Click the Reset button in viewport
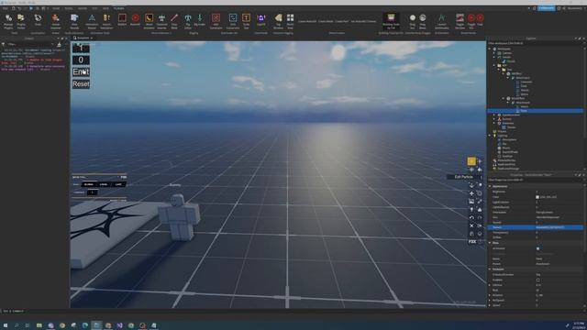 [81, 83]
